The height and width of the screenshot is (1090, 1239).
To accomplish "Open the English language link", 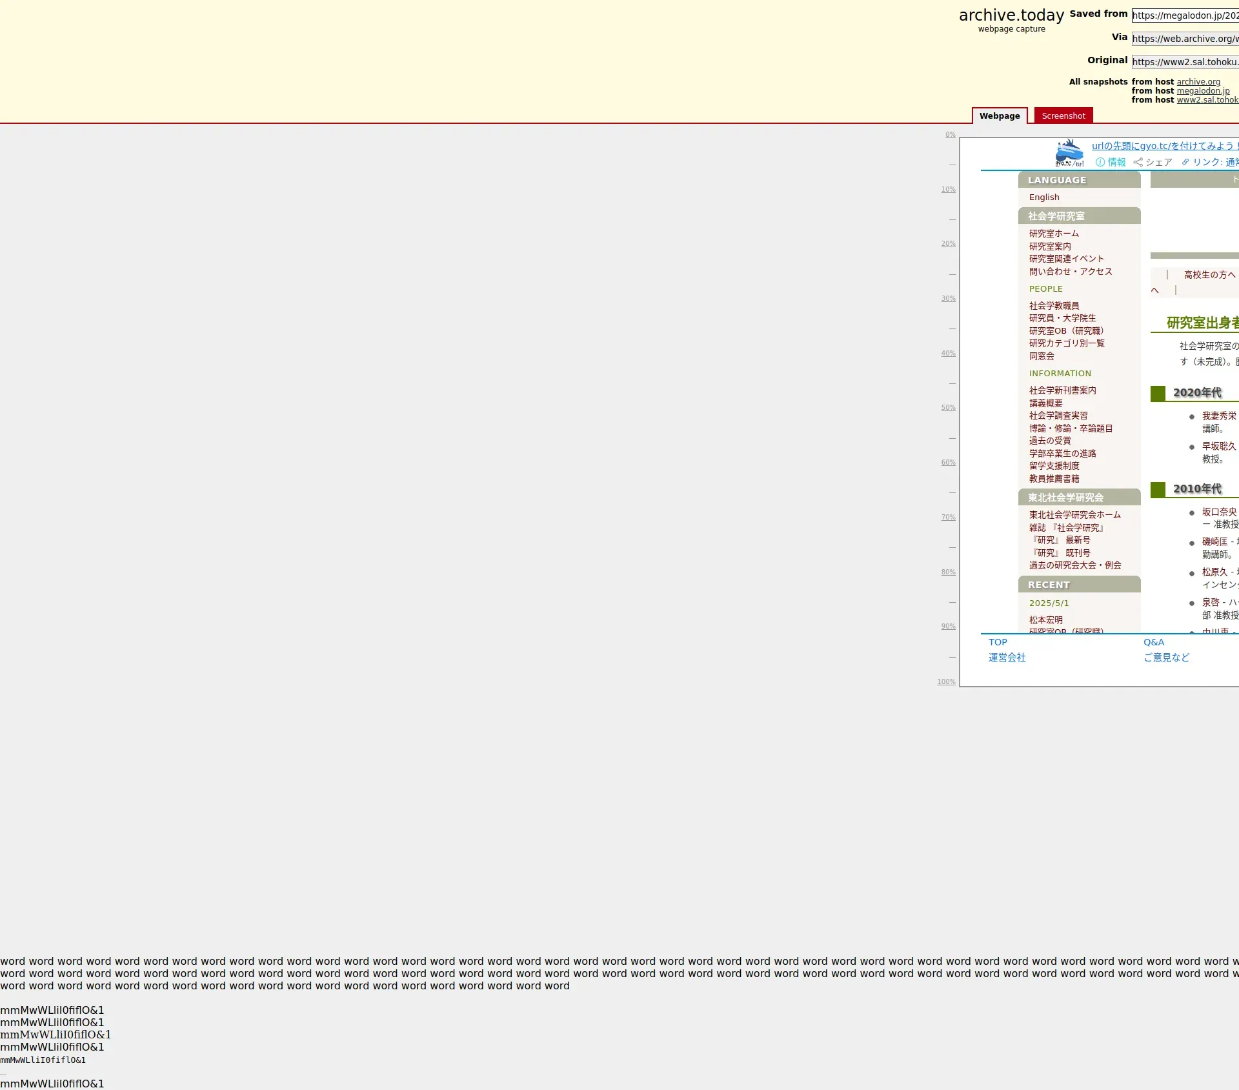I will click(x=1043, y=197).
